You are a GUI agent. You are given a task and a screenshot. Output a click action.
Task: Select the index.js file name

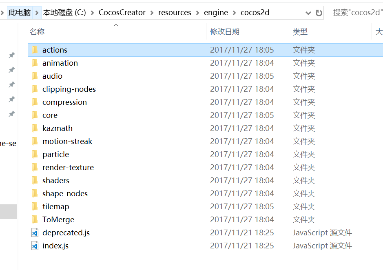coord(55,246)
